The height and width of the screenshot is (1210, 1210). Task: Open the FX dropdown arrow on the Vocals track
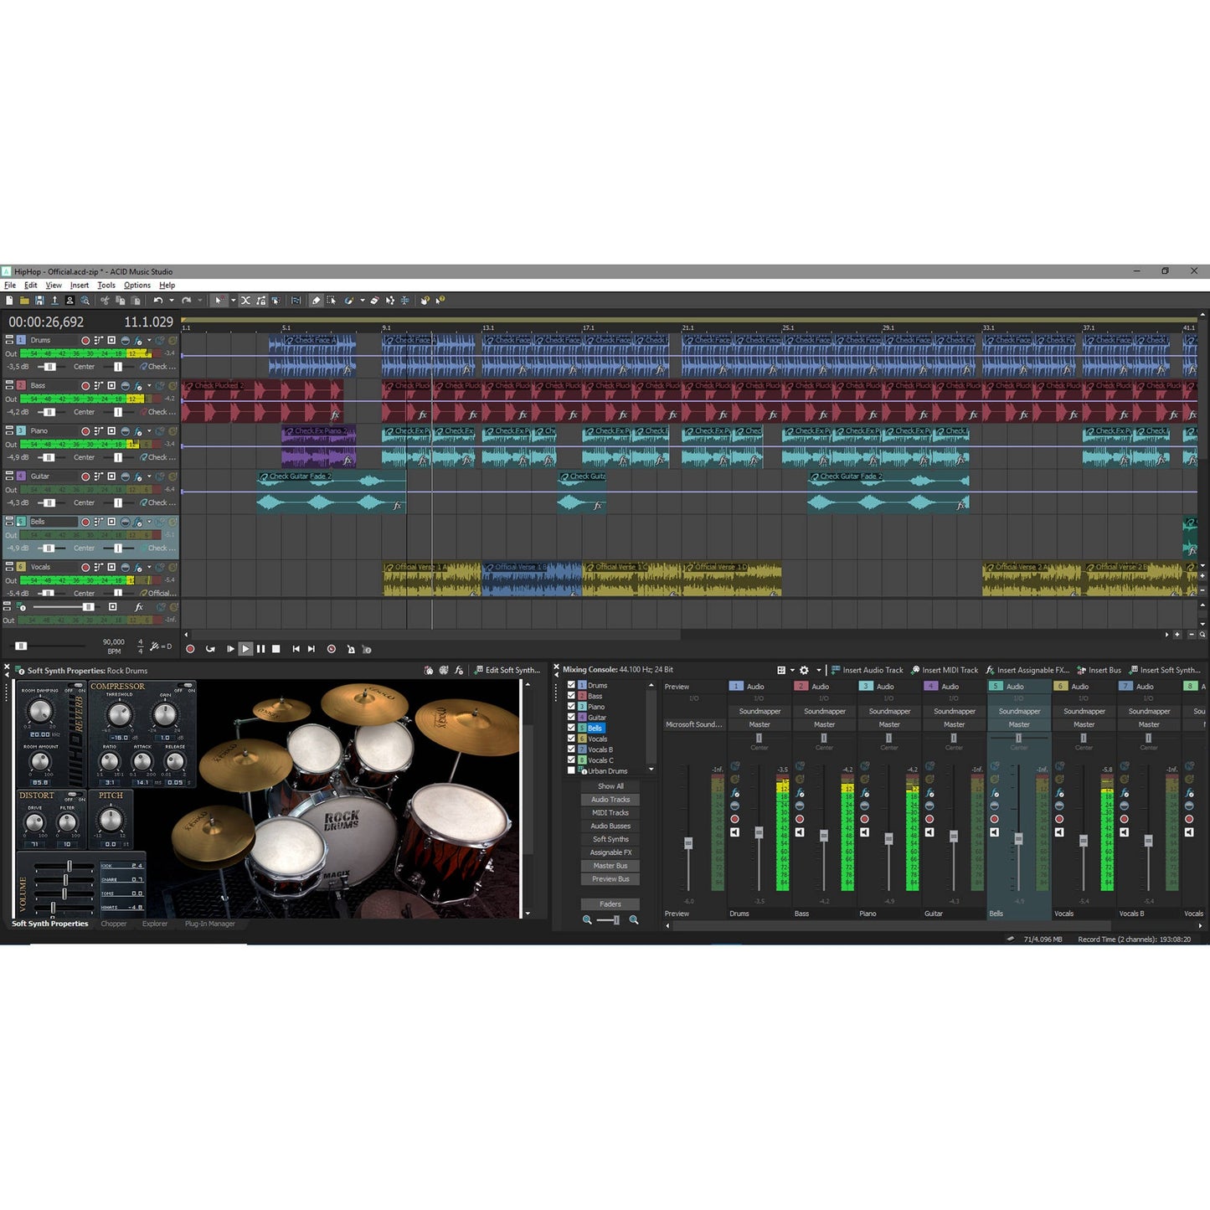click(x=149, y=567)
